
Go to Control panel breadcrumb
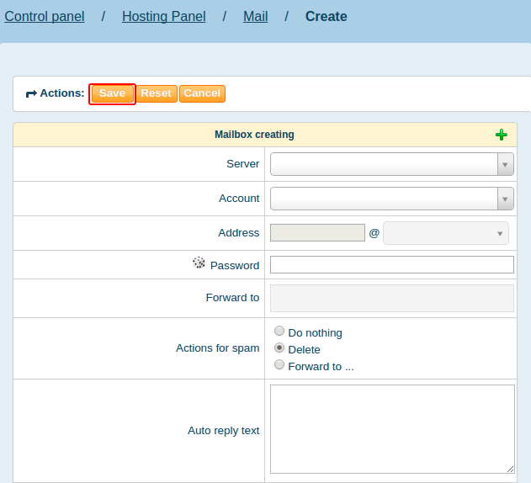pos(45,16)
